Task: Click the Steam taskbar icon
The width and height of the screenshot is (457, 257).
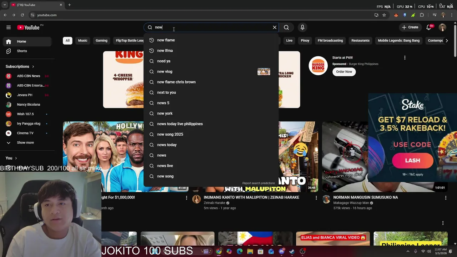Action: pyautogui.click(x=292, y=251)
